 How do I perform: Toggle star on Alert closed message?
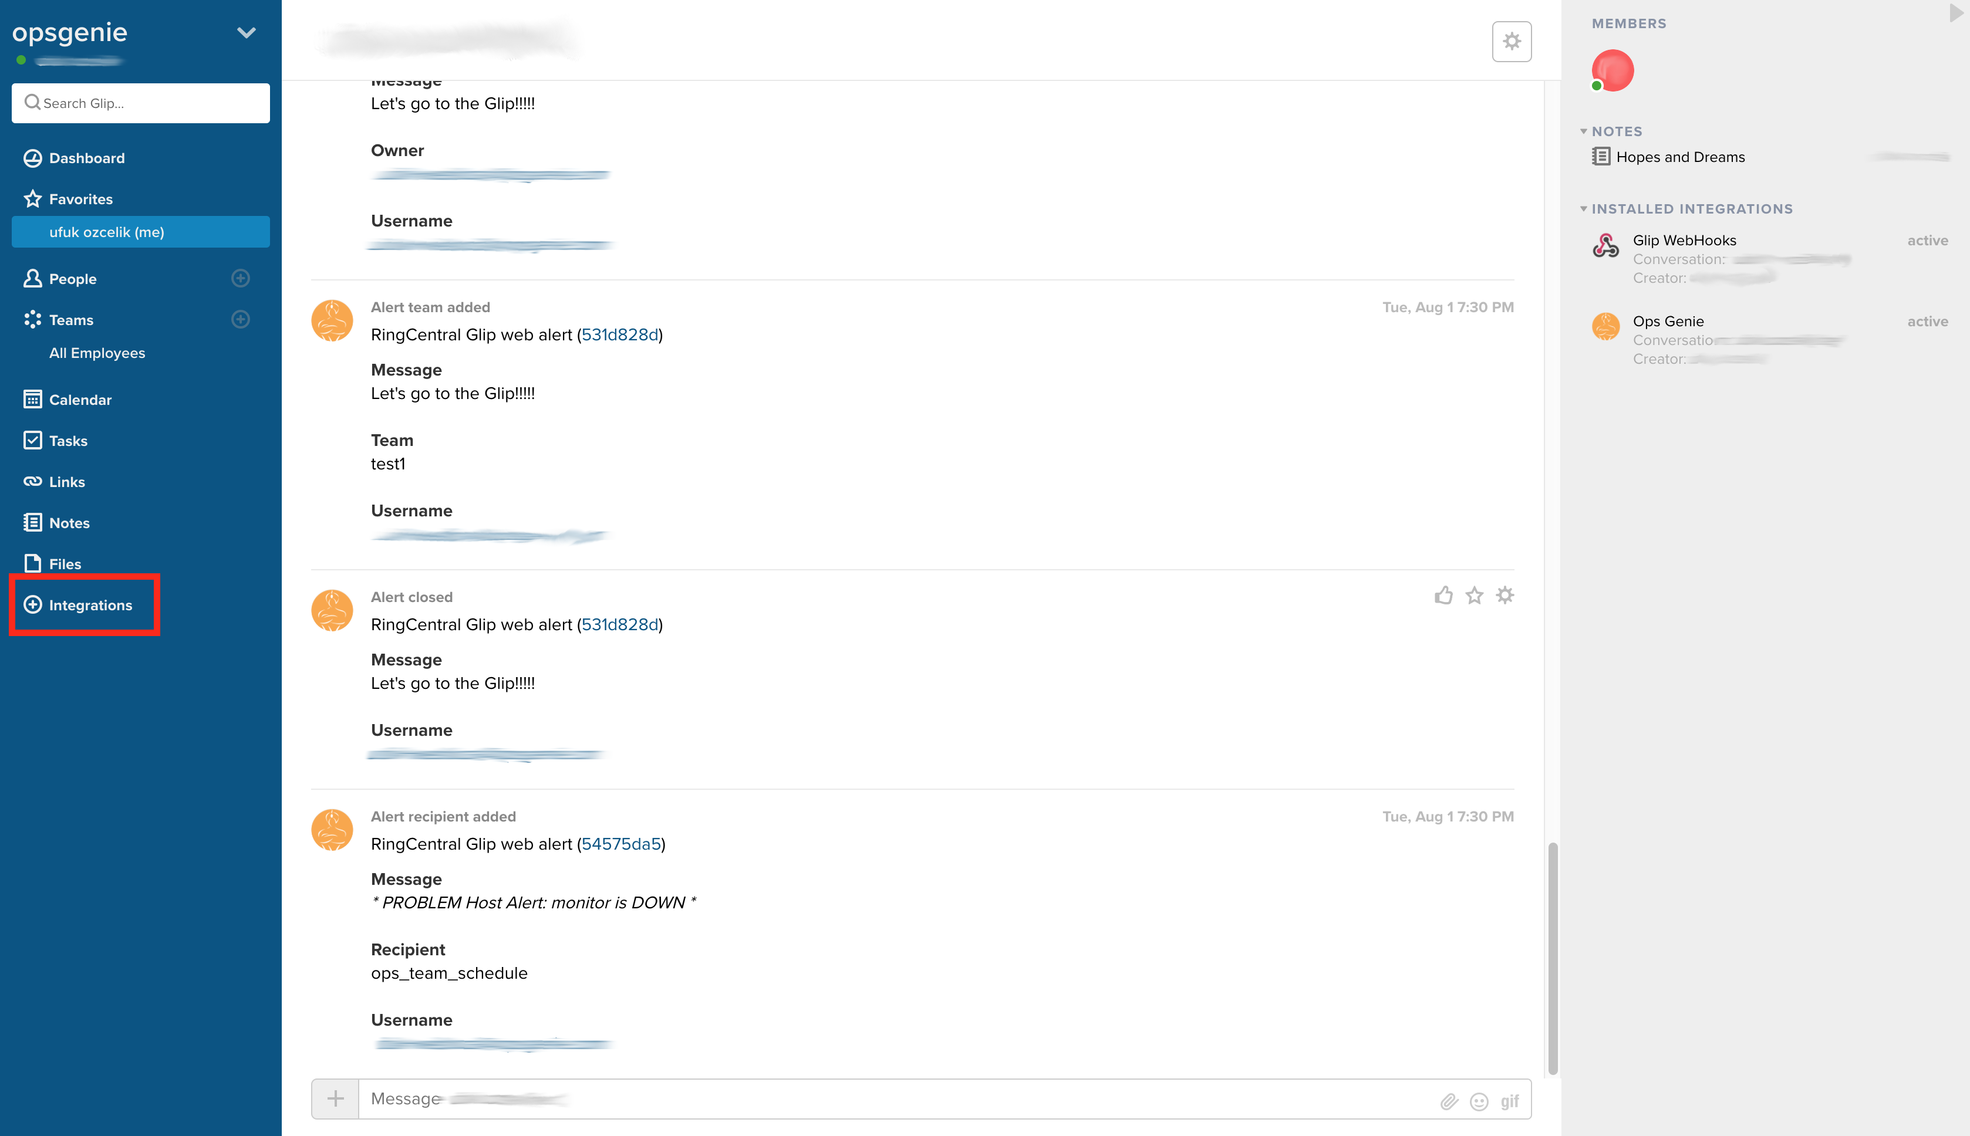(x=1473, y=596)
